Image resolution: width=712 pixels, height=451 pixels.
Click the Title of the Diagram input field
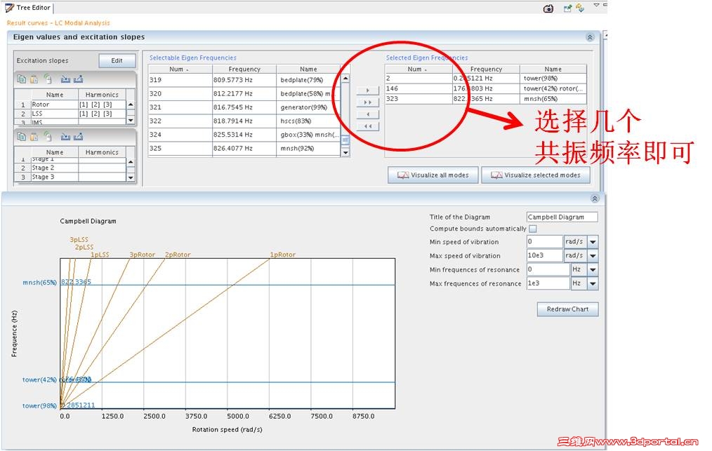pos(562,217)
